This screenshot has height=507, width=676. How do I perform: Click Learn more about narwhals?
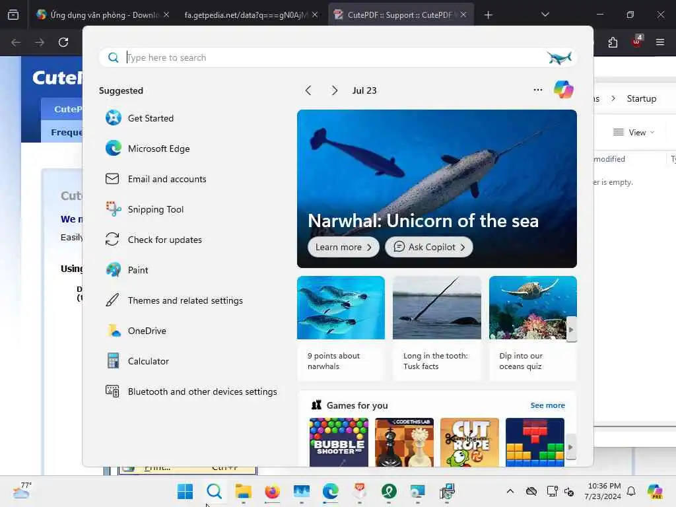[343, 247]
